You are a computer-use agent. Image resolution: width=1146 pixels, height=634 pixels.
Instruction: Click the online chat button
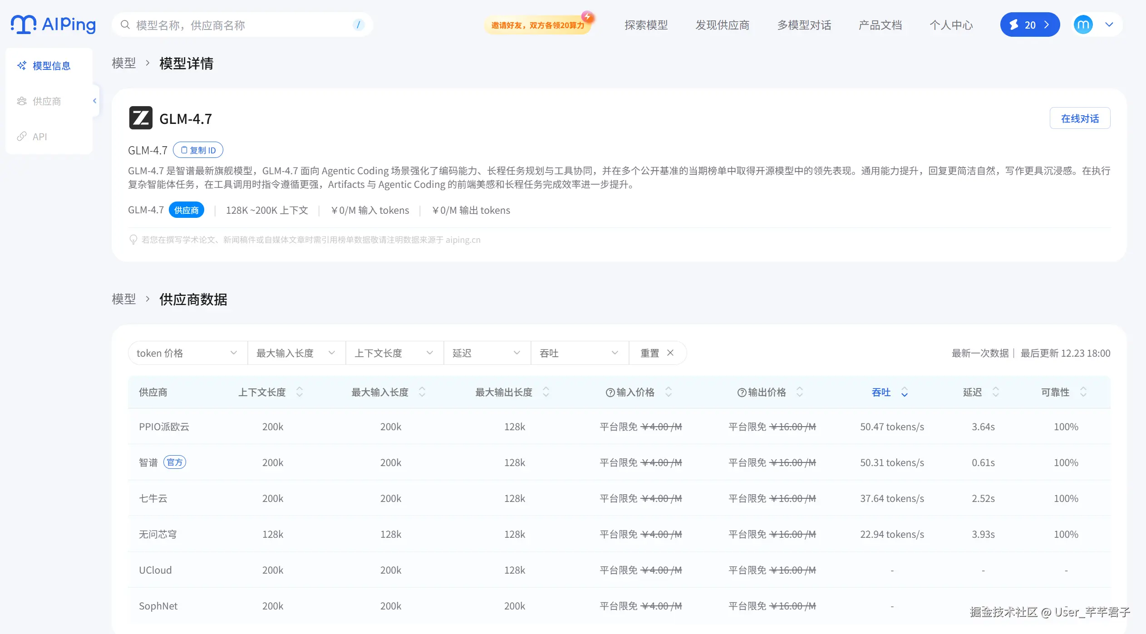[1079, 118]
